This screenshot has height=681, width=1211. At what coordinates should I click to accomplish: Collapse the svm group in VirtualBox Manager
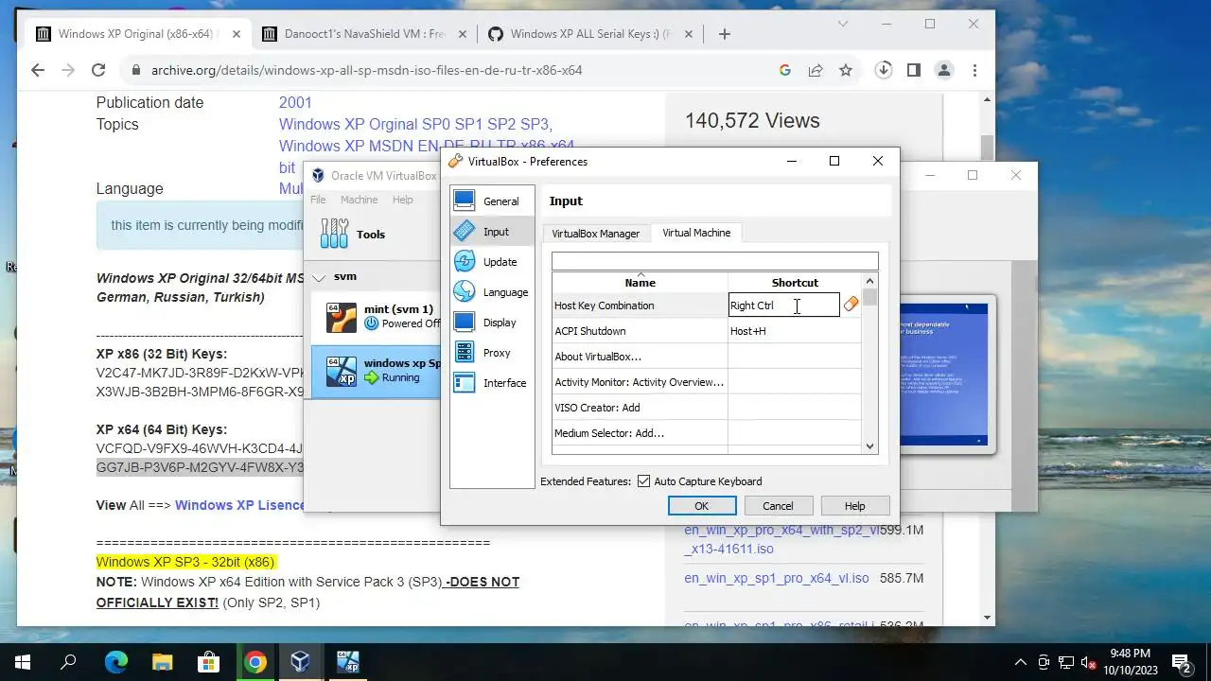(319, 277)
